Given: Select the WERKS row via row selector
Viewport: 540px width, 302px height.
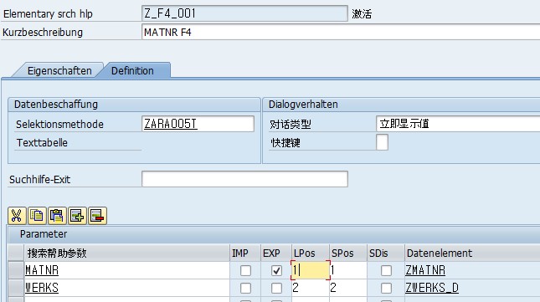Looking at the screenshot, I should click(x=16, y=288).
